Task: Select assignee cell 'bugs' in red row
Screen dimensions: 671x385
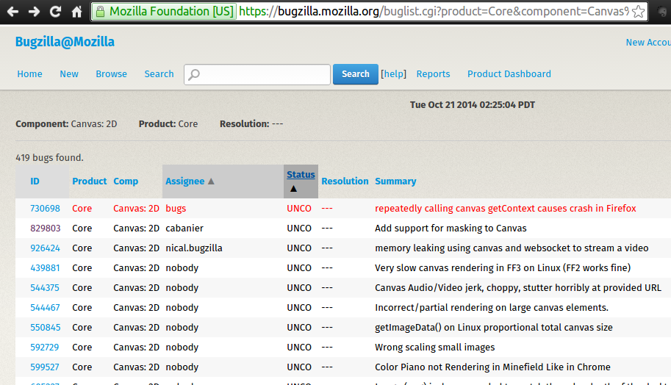Action: coord(176,209)
